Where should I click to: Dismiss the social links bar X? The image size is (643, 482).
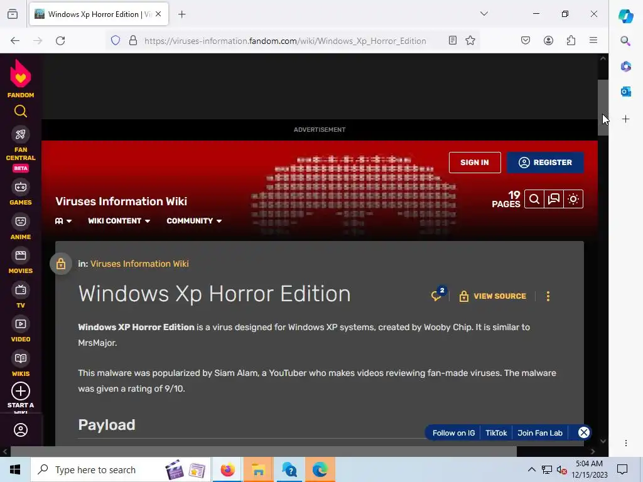pyautogui.click(x=584, y=432)
